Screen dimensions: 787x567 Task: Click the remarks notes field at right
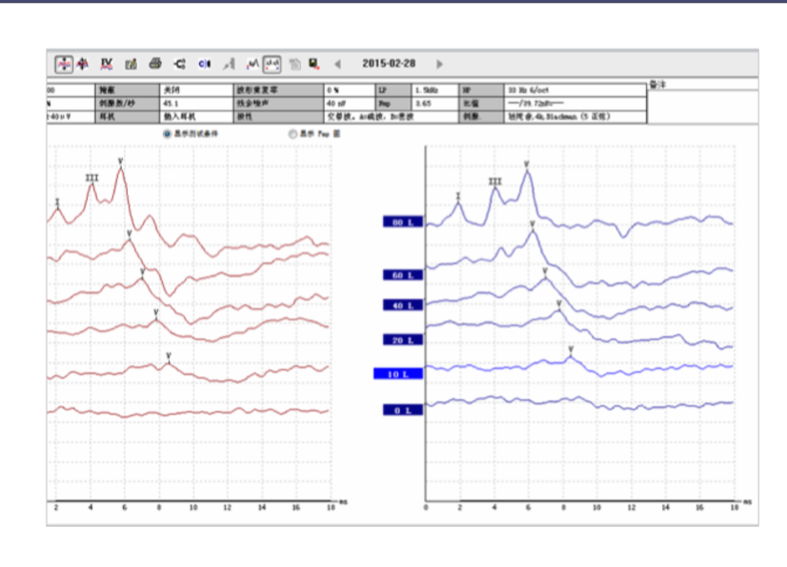[x=703, y=107]
